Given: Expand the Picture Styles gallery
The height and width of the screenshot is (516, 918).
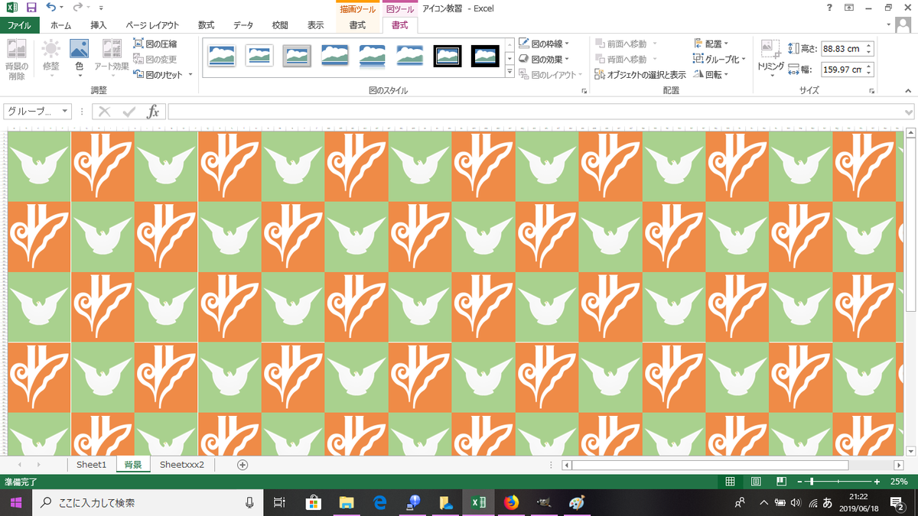Looking at the screenshot, I should [x=508, y=72].
